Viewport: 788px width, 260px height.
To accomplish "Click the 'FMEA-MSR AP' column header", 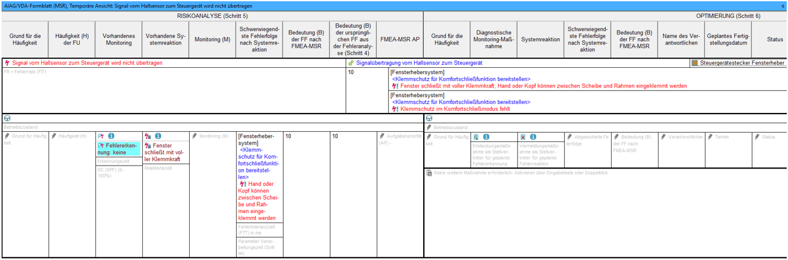I will [x=400, y=39].
